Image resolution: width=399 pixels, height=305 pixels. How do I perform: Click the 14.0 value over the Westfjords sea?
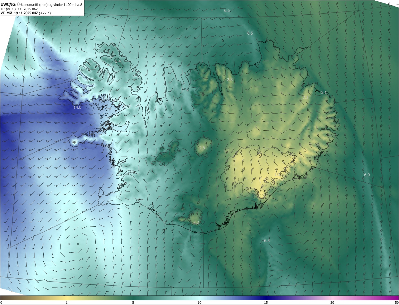point(77,108)
